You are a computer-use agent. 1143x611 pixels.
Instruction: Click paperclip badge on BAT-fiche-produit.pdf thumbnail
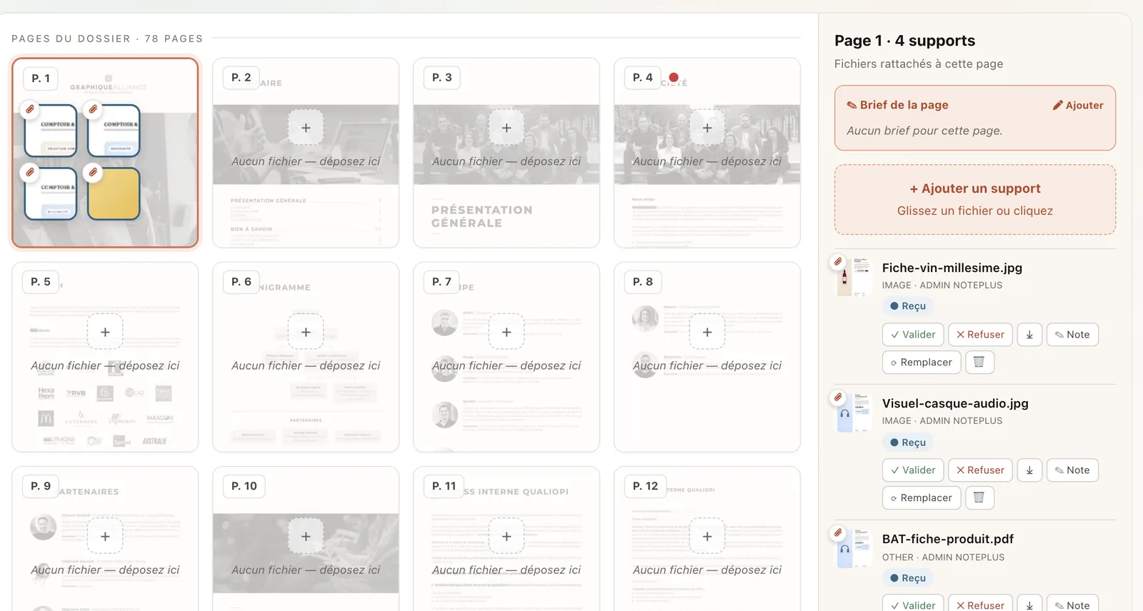[838, 532]
